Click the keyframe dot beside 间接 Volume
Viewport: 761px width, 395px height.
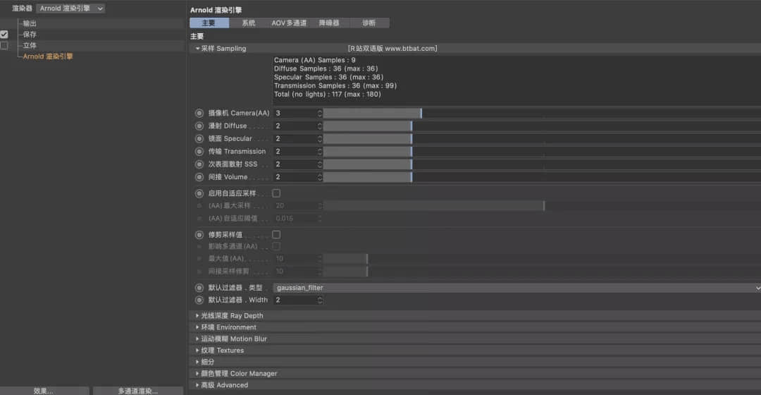199,176
